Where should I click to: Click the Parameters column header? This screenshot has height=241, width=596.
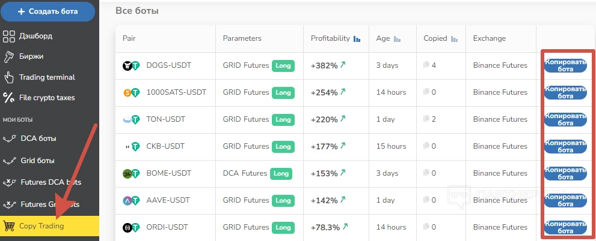[242, 38]
